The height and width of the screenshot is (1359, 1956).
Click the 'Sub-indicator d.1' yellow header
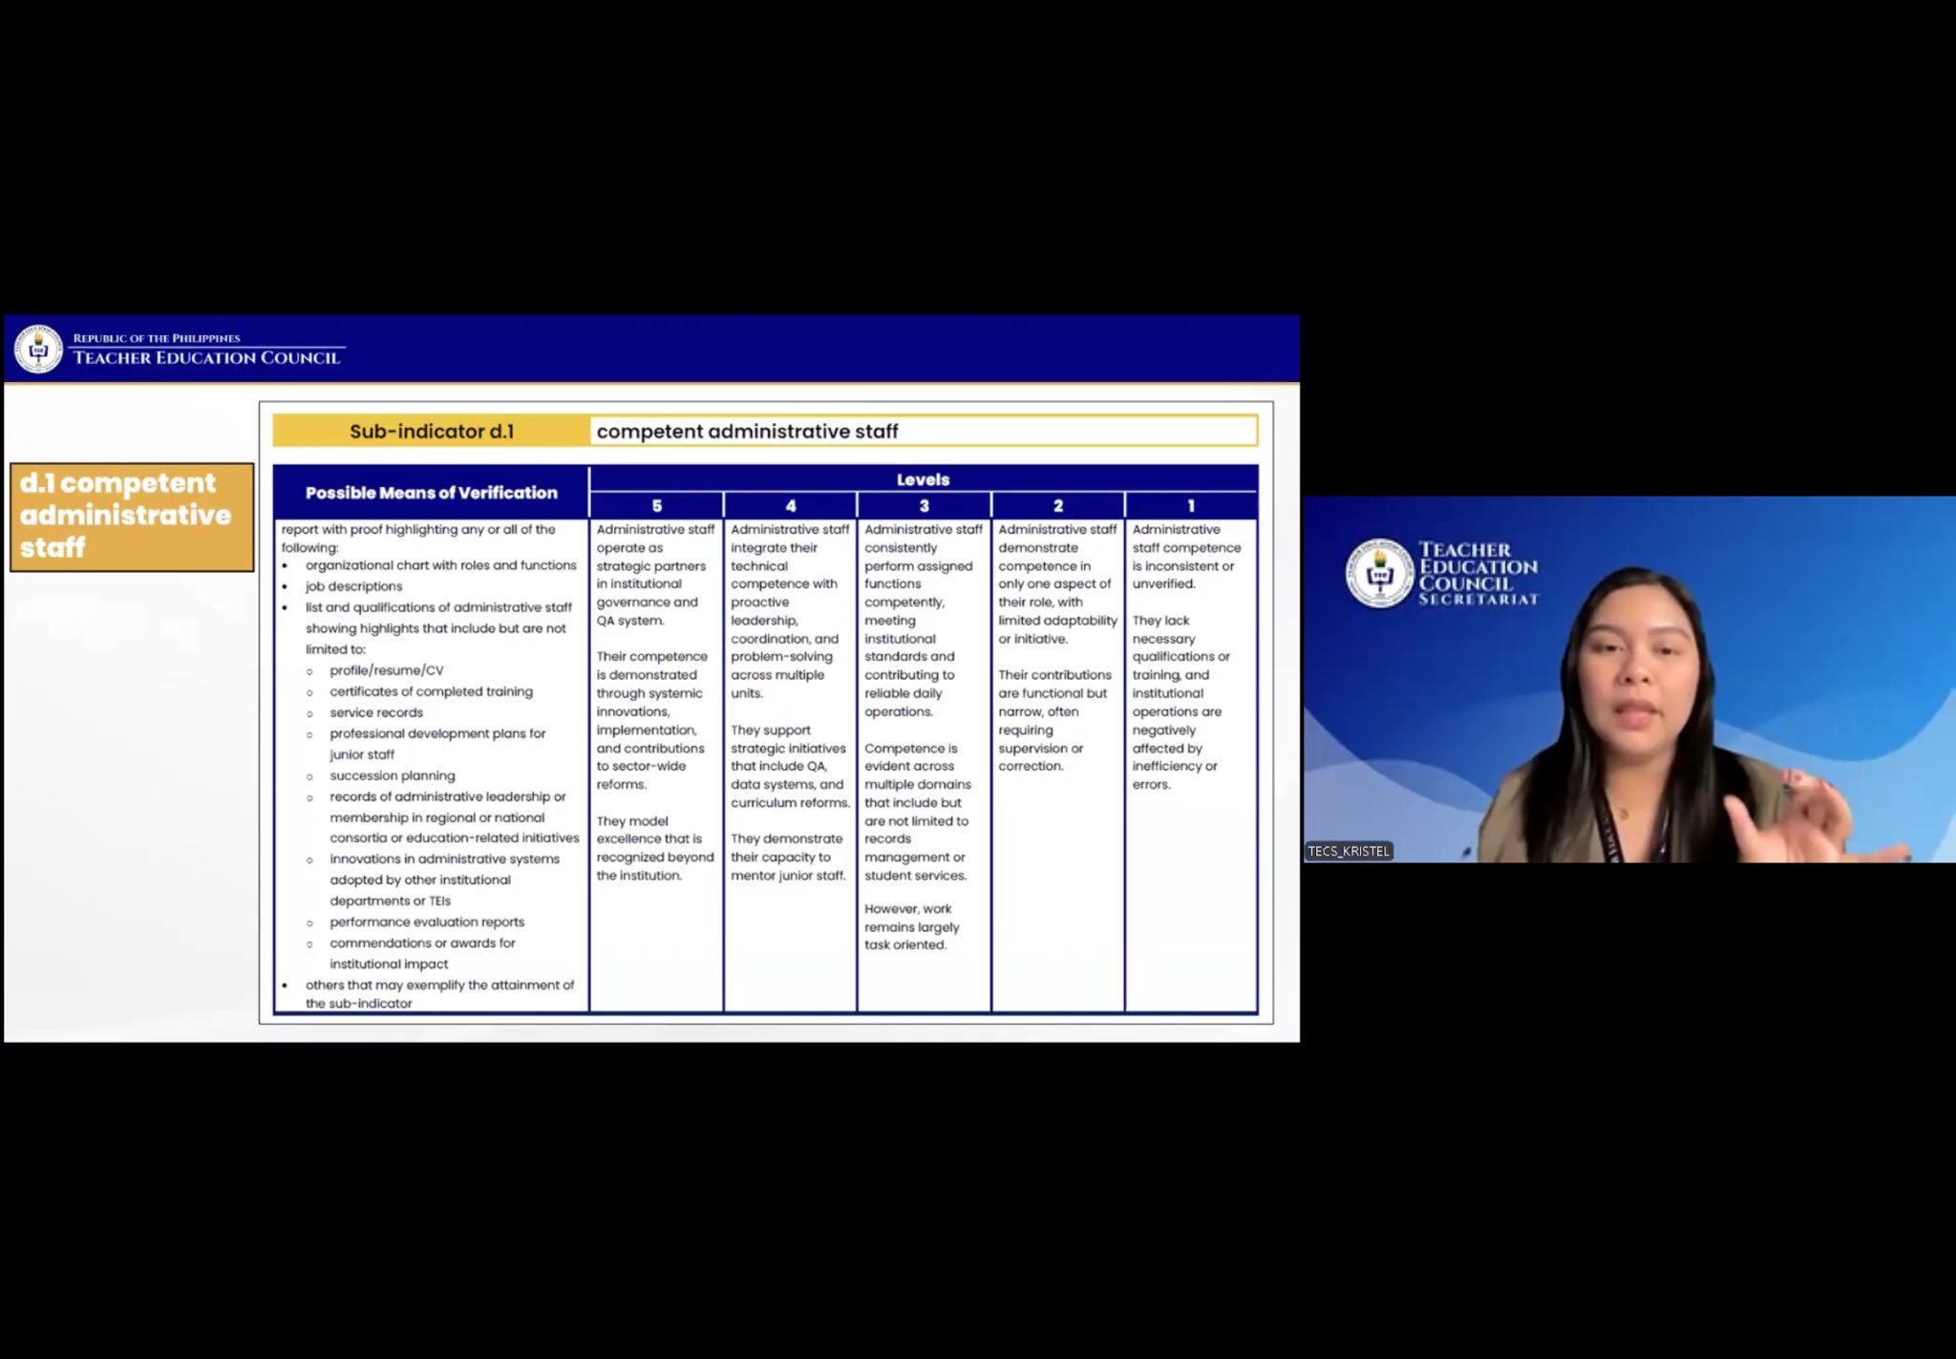tap(432, 432)
